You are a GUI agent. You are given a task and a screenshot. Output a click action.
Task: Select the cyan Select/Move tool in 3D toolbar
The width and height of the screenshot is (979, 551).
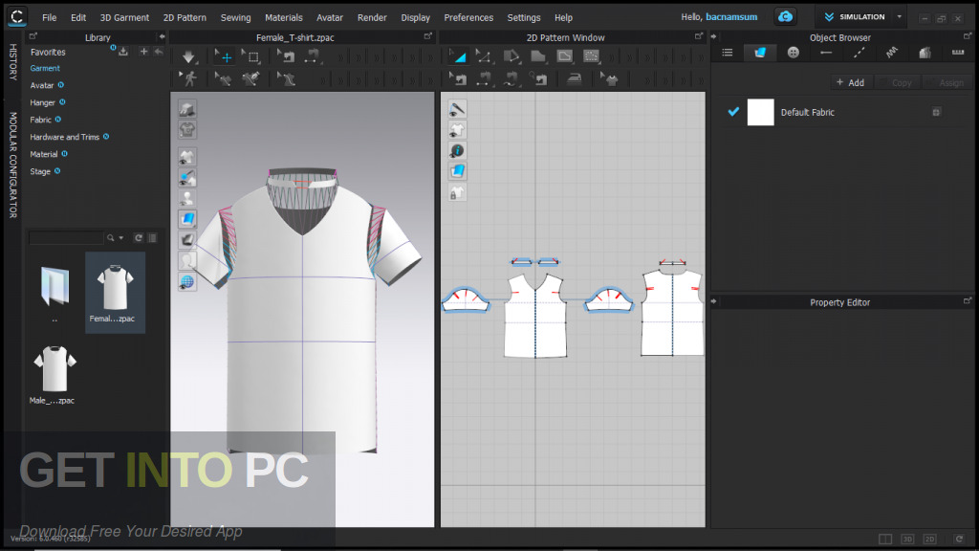tap(224, 57)
